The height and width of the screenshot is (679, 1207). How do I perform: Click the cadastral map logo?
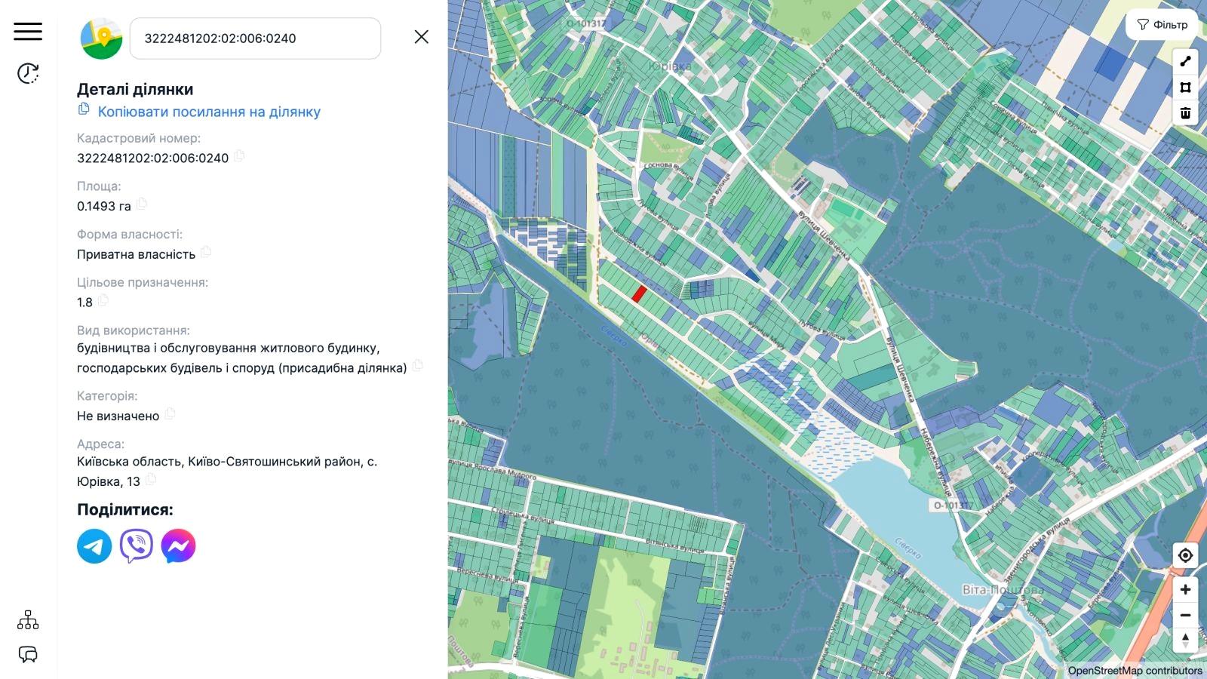pyautogui.click(x=101, y=38)
